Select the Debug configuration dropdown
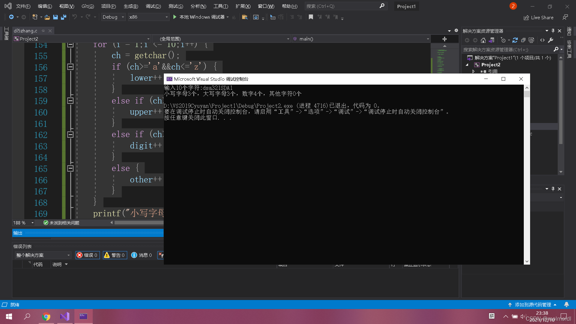The height and width of the screenshot is (324, 576). coord(113,16)
